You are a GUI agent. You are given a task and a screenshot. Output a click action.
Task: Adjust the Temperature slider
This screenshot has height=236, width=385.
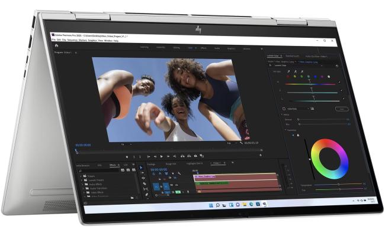pyautogui.click(x=338, y=184)
